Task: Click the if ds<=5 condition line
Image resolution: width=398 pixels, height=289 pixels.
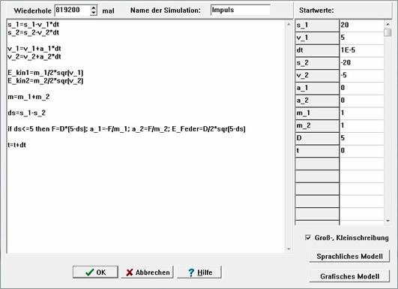Action: pos(127,129)
